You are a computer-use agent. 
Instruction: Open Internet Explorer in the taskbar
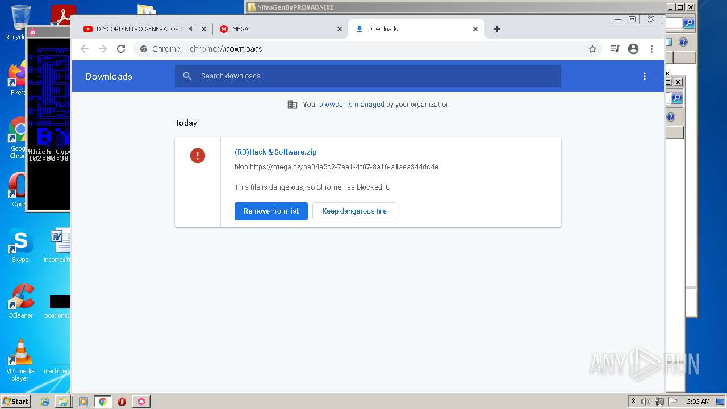[45, 402]
